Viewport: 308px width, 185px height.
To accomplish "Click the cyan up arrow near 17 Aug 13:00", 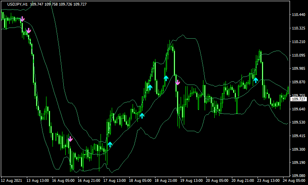I will click(x=110, y=144).
